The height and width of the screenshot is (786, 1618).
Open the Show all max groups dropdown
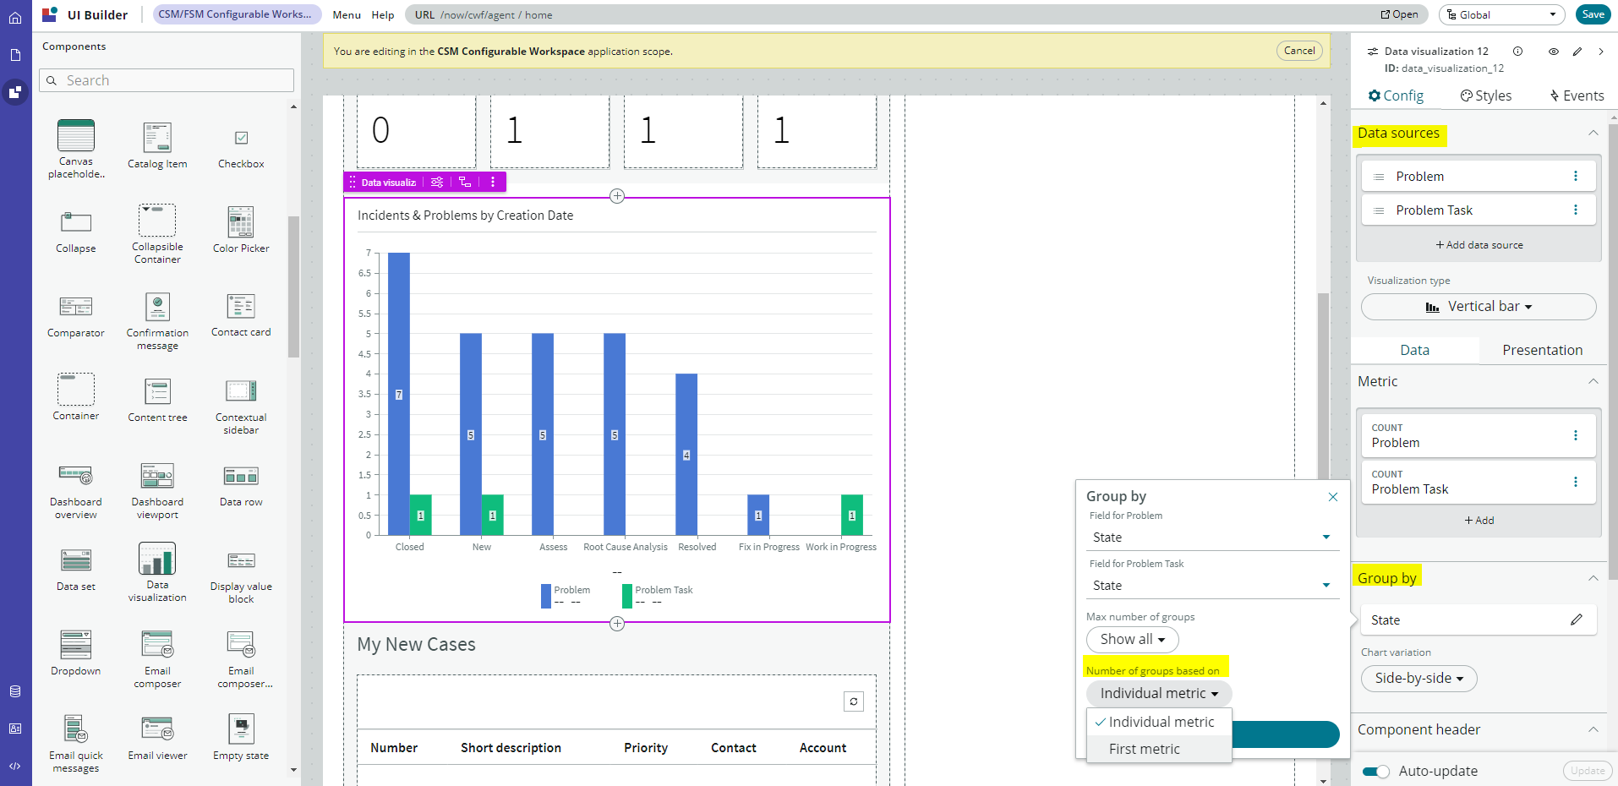tap(1132, 640)
